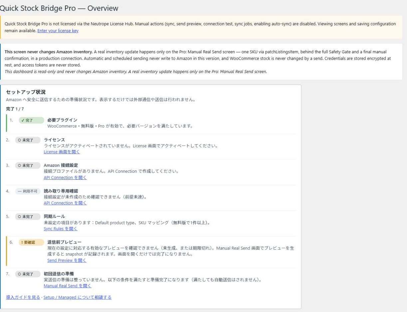Click the 完了 1 / 7 progress text
The width and height of the screenshot is (407, 312).
15,109
